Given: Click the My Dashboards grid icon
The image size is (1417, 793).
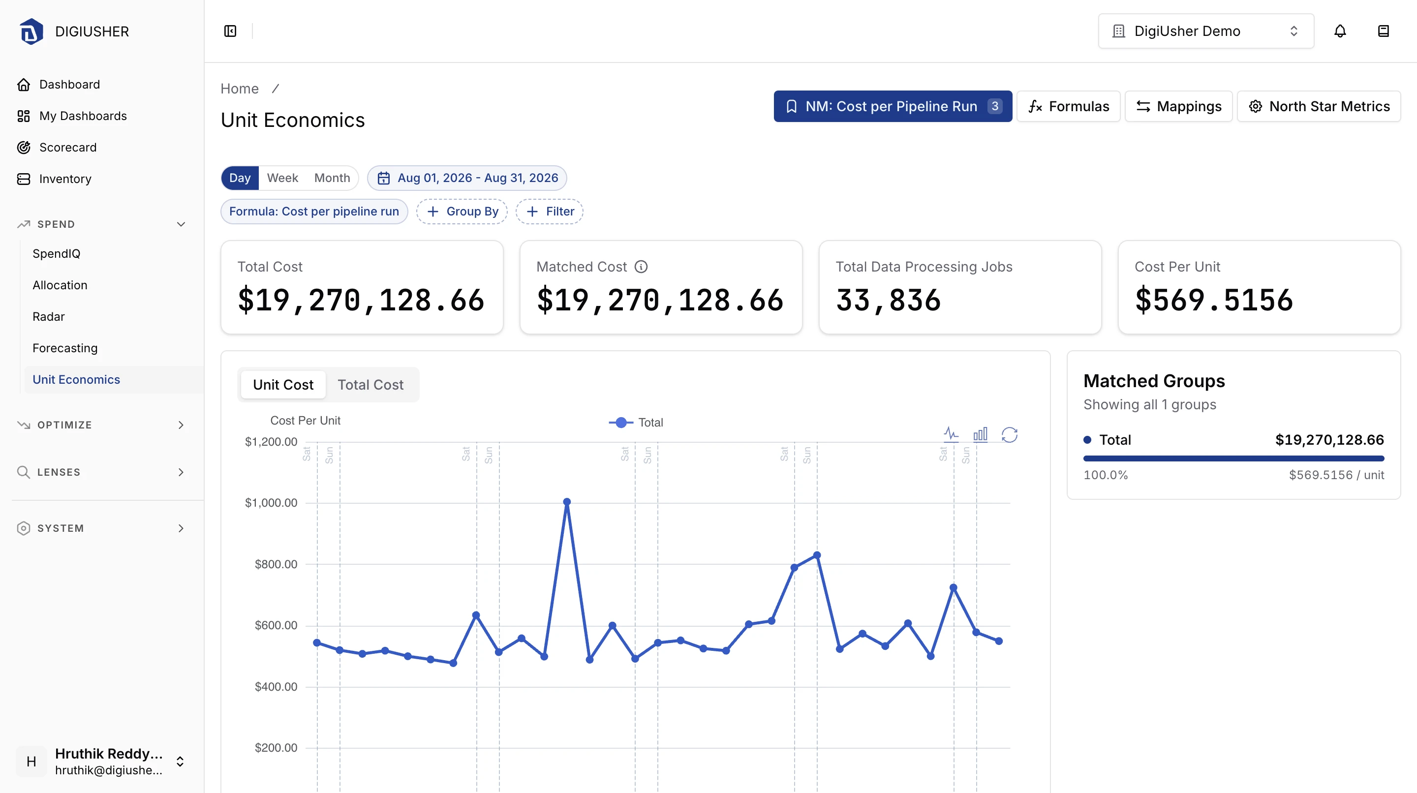Looking at the screenshot, I should [x=24, y=116].
